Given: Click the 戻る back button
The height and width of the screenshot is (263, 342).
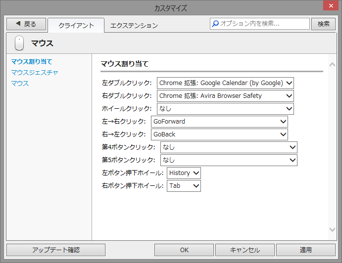Looking at the screenshot, I should (x=26, y=24).
